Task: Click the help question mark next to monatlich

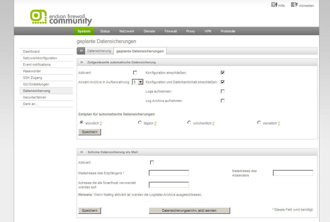Action: pyautogui.click(x=279, y=123)
